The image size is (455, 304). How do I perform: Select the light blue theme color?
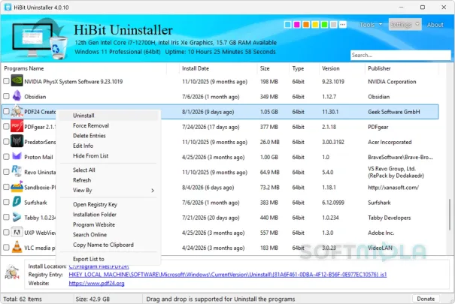[287, 25]
